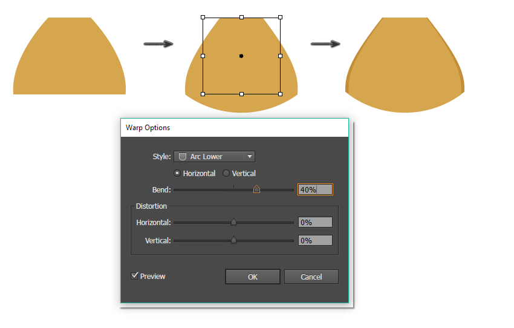Screen dimensions: 514x328
Task: Click the Horizontal distortion slider handle
Action: click(x=233, y=222)
